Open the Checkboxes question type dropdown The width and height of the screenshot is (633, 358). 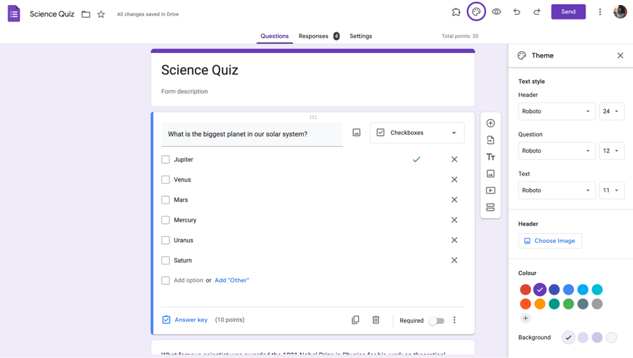pos(417,133)
